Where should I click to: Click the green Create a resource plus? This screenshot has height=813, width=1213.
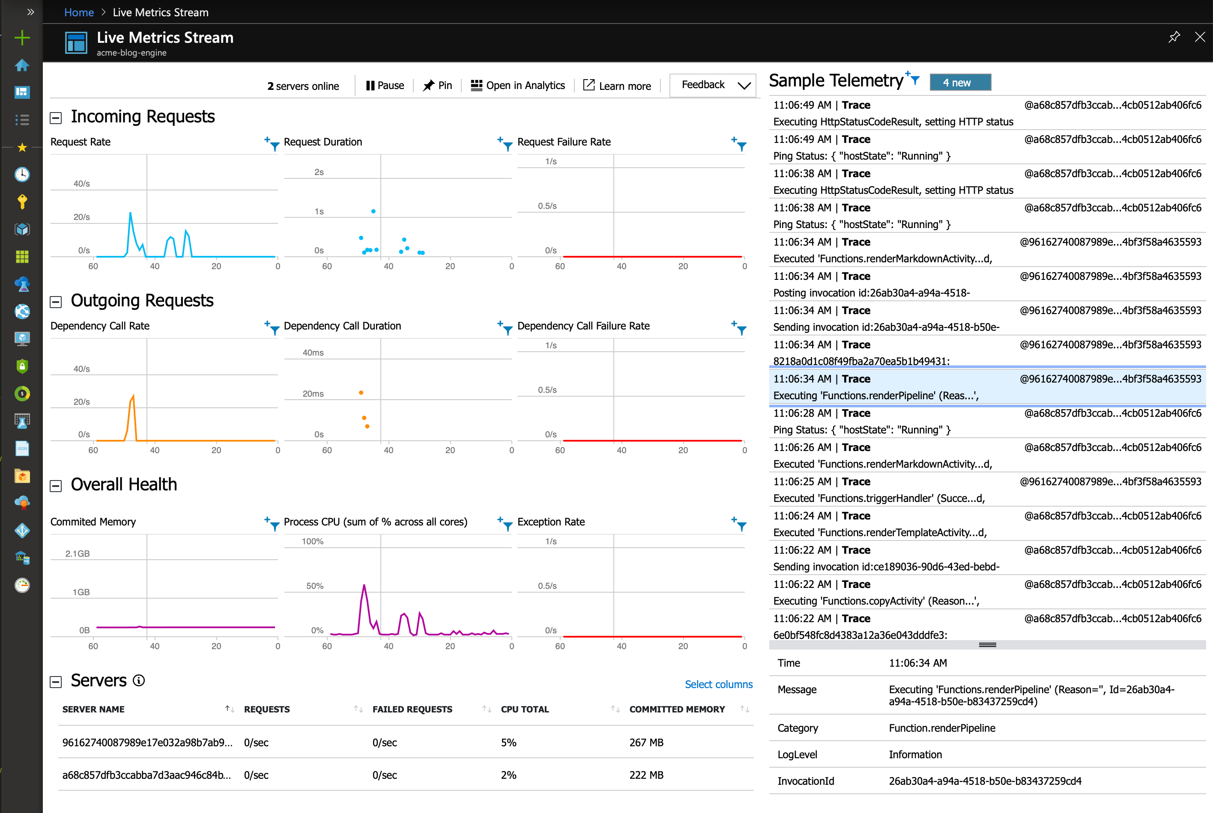tap(22, 37)
